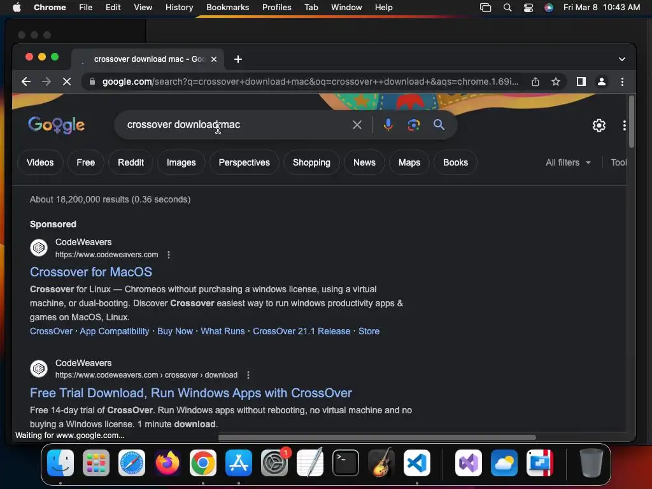Open the Trash in the Dock
The width and height of the screenshot is (652, 489).
[x=591, y=463]
